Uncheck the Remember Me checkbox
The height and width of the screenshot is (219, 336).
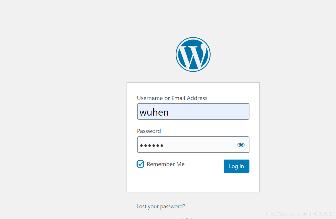(140, 164)
